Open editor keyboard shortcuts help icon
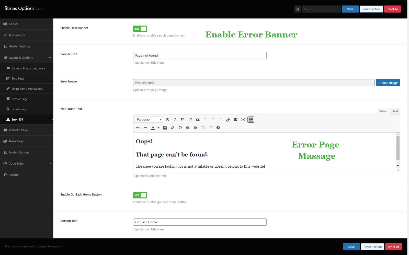This screenshot has width=409, height=255. click(x=218, y=128)
